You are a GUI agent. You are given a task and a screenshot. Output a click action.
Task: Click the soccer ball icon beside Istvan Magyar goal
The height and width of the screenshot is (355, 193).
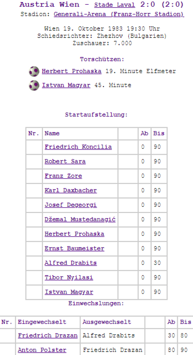point(34,85)
